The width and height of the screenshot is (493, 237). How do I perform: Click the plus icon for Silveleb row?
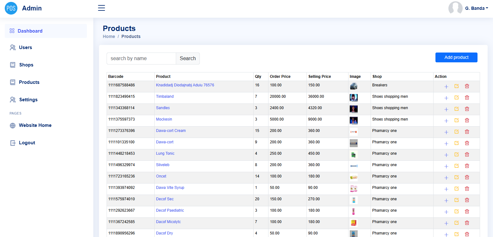[x=446, y=166]
